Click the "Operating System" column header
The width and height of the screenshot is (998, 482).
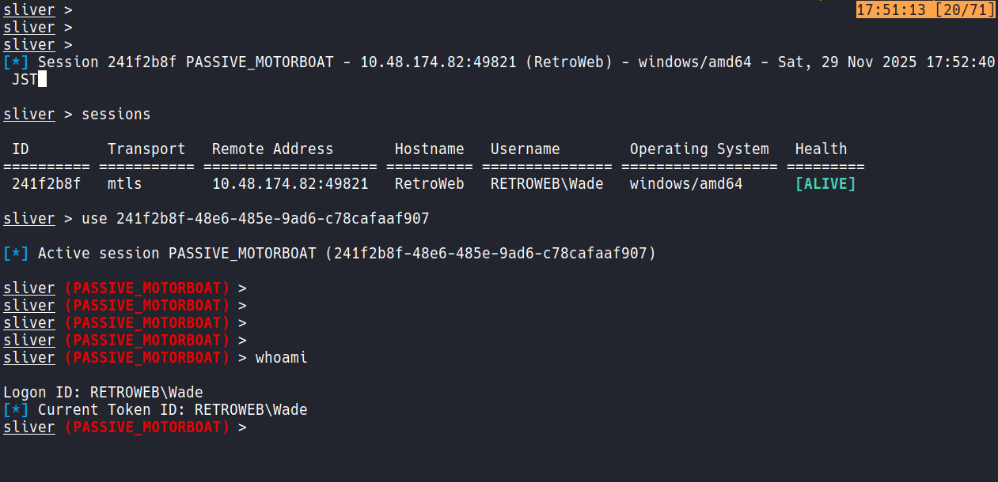pos(699,149)
